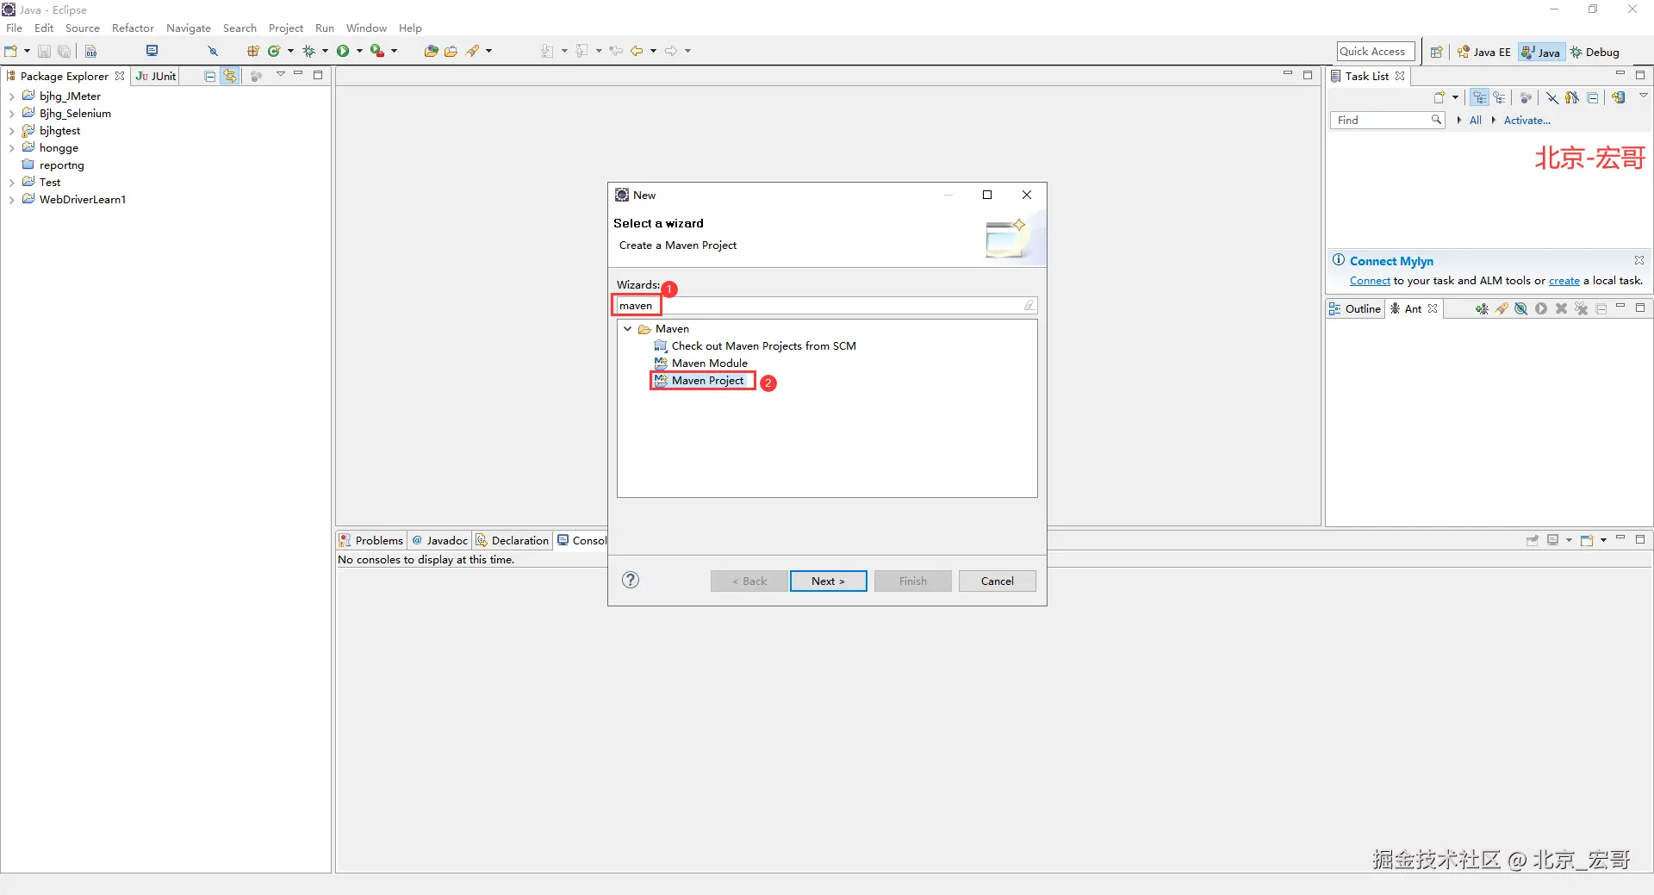Click Cancel in the New wizard dialog
Image resolution: width=1654 pixels, height=895 pixels.
tap(998, 581)
